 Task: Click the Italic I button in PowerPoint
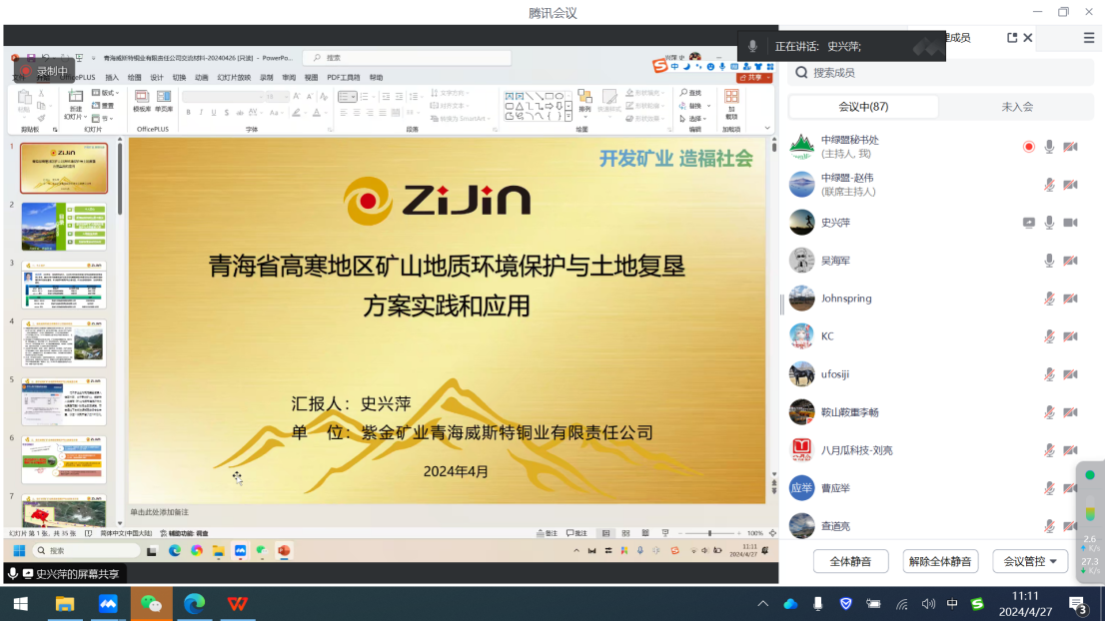tap(201, 113)
